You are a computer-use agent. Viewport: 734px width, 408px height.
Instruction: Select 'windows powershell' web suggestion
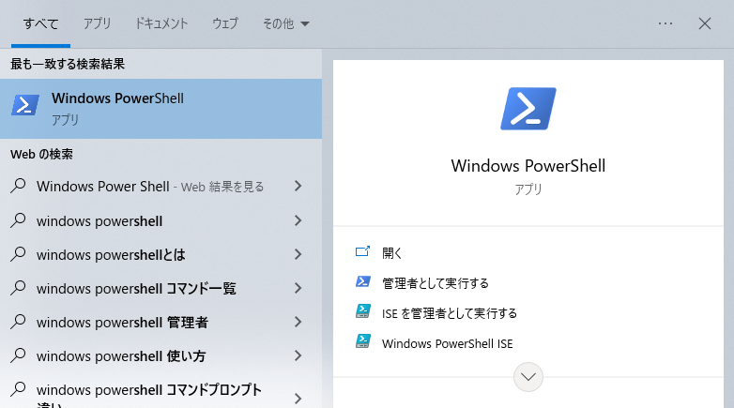[x=161, y=220]
